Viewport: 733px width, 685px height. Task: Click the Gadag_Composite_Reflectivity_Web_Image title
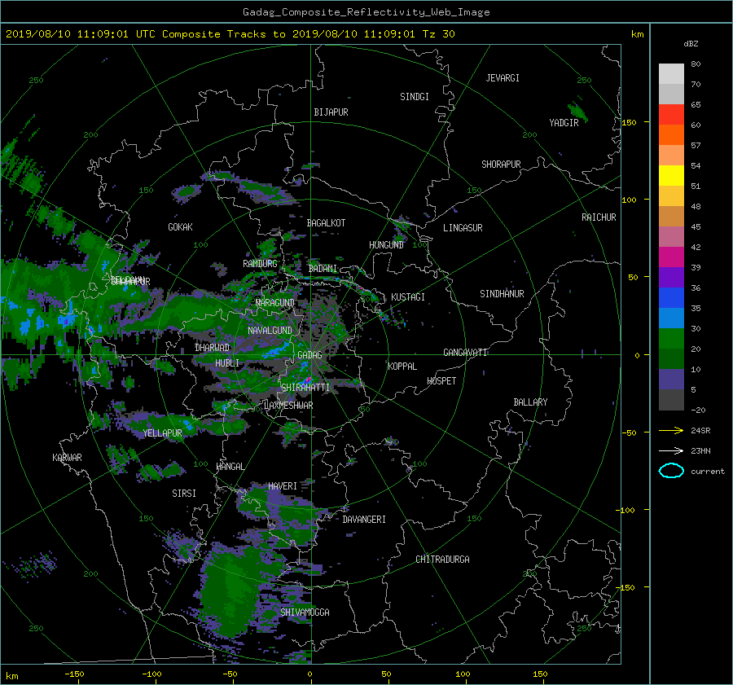(366, 12)
